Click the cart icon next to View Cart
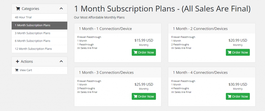This screenshot has height=111, width=265. click(17, 70)
